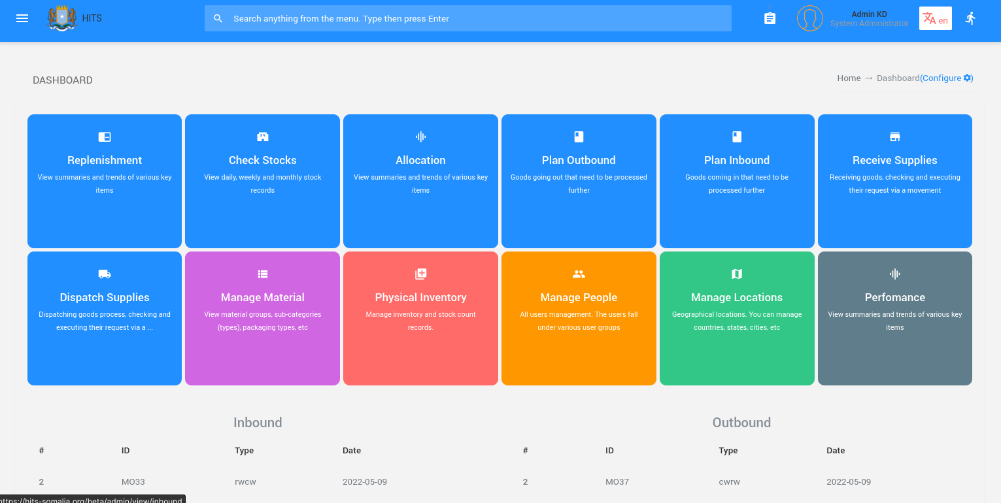Open the Admin KD user avatar
The width and height of the screenshot is (1001, 503).
(x=809, y=18)
